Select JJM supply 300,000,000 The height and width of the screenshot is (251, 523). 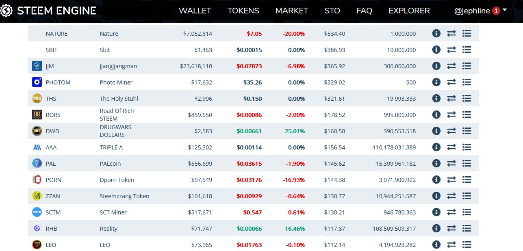[x=400, y=66]
